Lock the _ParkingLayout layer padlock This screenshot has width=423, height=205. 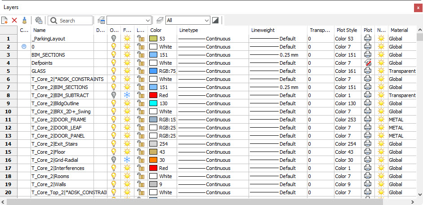tap(141, 39)
